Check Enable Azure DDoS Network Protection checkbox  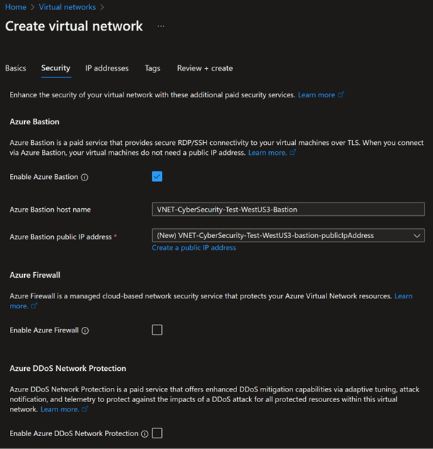point(157,433)
